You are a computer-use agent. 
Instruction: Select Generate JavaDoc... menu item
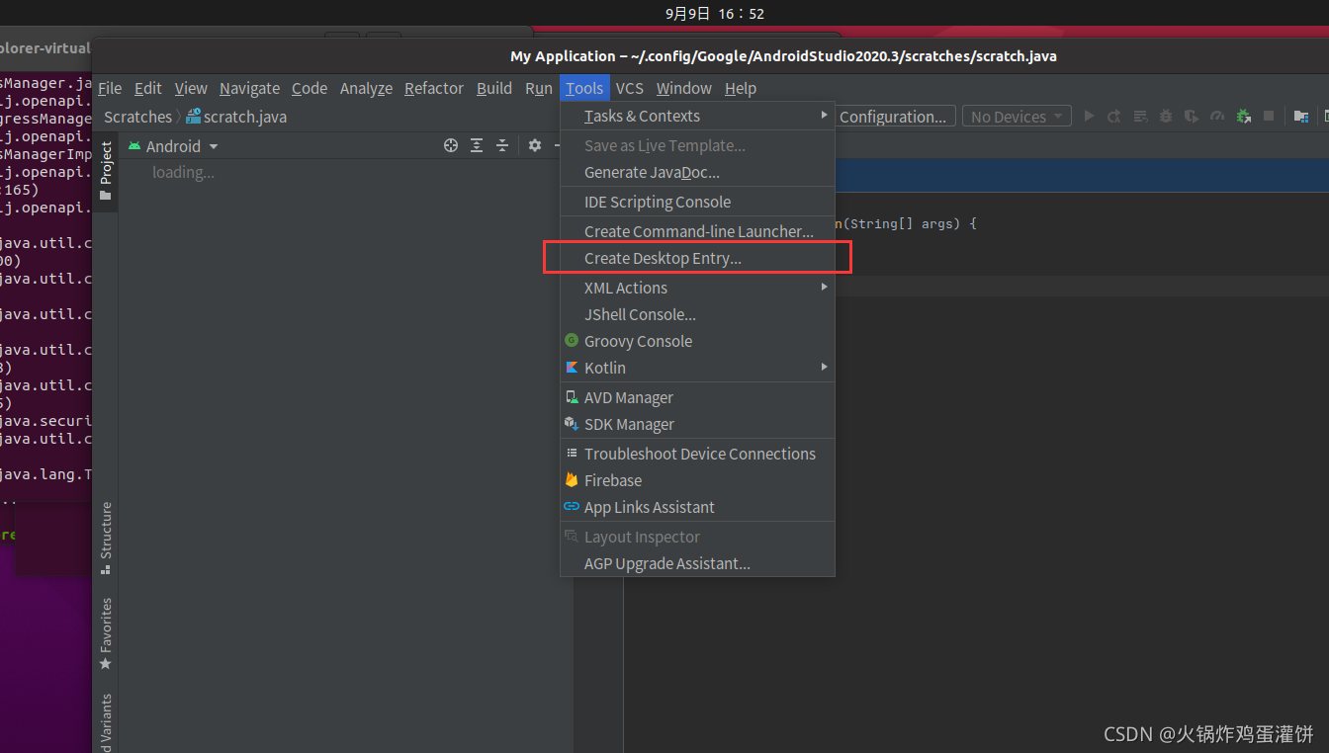(698, 172)
